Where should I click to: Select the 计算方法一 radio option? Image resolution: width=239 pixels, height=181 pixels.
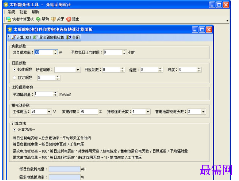[14, 130]
